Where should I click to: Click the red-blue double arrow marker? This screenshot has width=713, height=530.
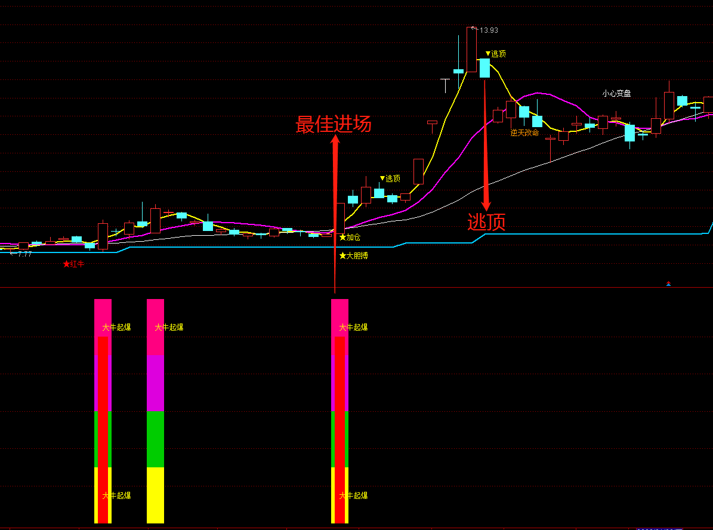(x=668, y=284)
